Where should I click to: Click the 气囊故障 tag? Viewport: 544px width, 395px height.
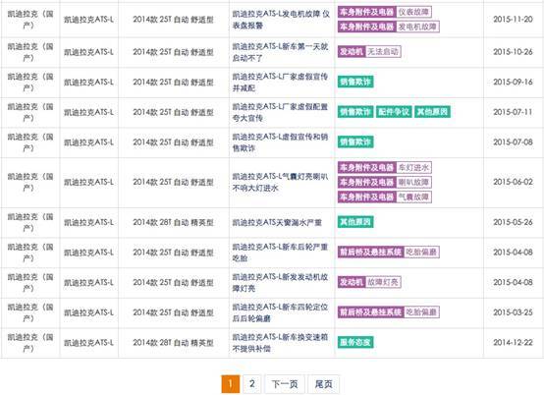413,197
